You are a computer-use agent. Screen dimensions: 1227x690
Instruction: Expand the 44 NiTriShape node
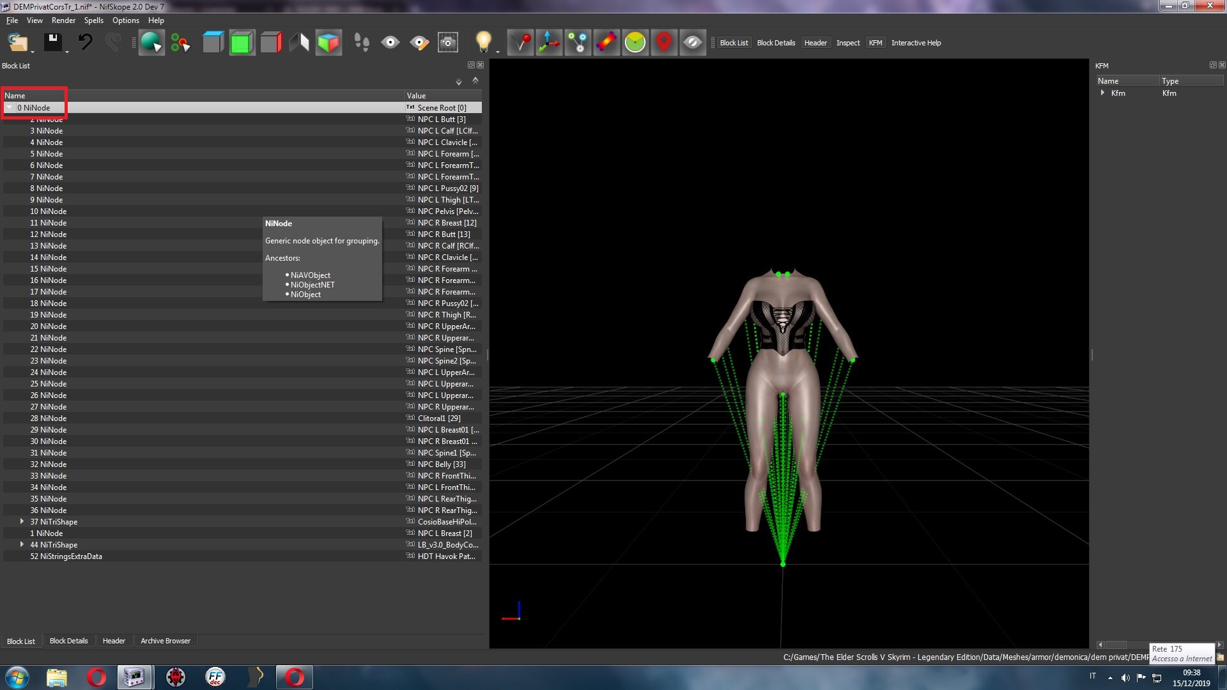click(22, 545)
